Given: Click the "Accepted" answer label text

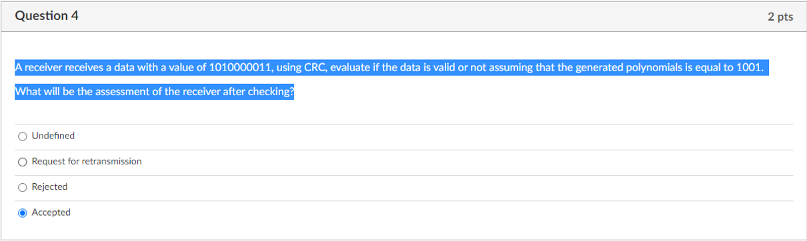Looking at the screenshot, I should point(51,213).
